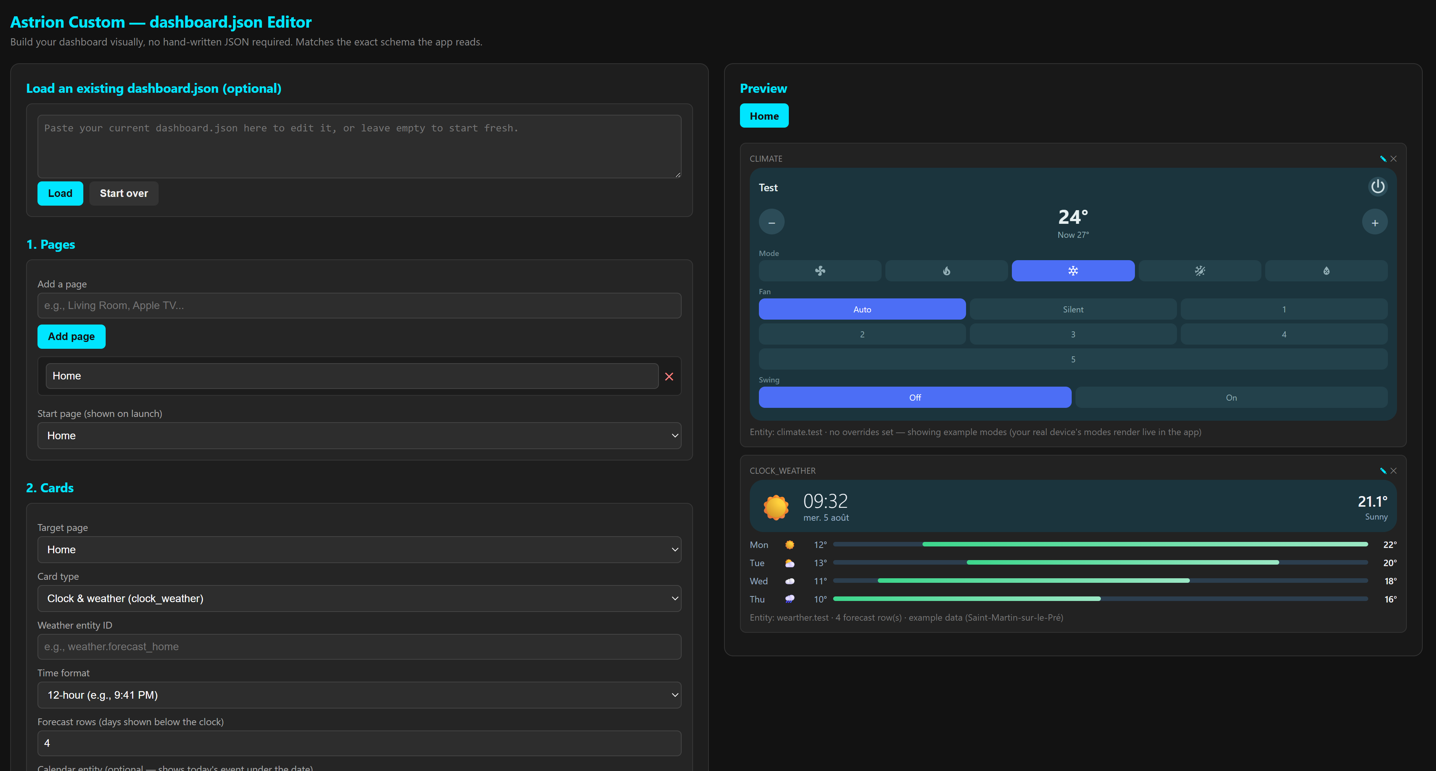This screenshot has width=1436, height=771.
Task: Set fan speed to 4
Action: coord(1284,334)
